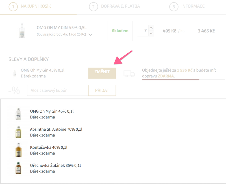The width and height of the screenshot is (226, 184).
Task: Select the Kontušovka 40% 0,1l gift
Action: pyautogui.click(x=49, y=150)
